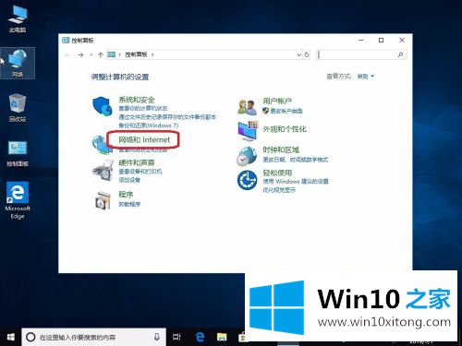Open File Explorer from the taskbar

222,337
